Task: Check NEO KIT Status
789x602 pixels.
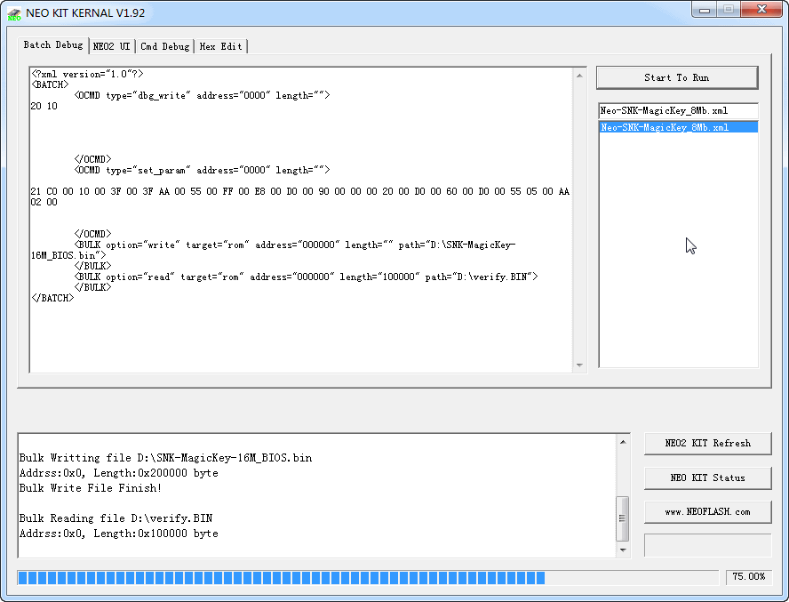Action: [x=707, y=478]
